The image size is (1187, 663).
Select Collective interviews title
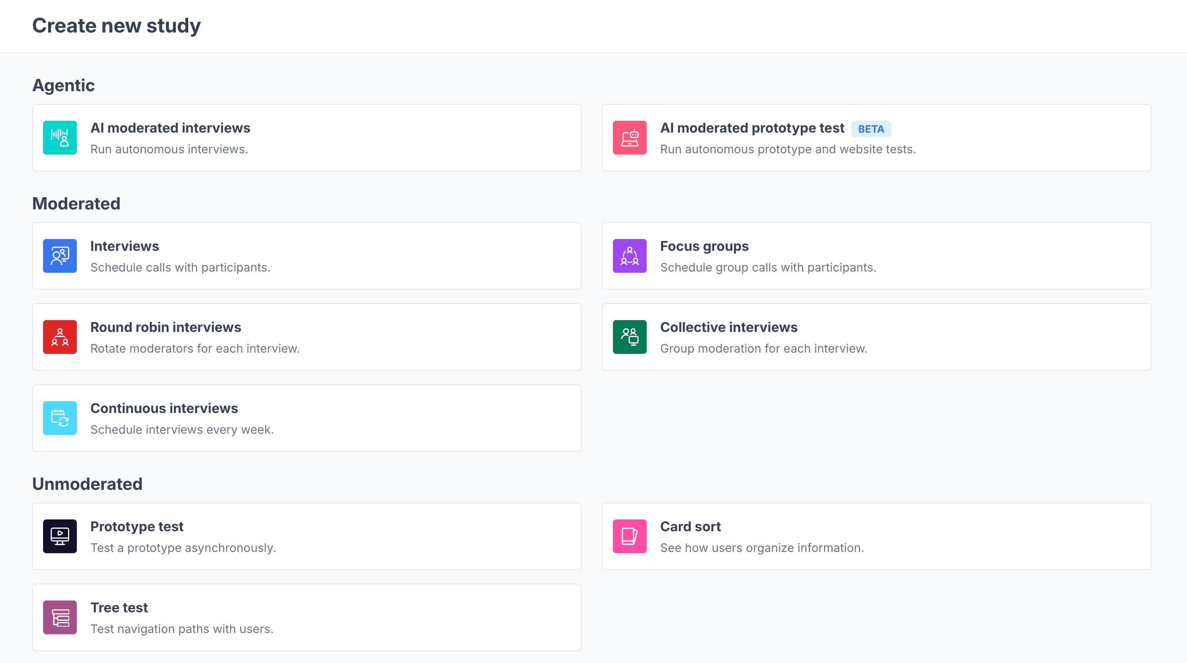pyautogui.click(x=729, y=327)
